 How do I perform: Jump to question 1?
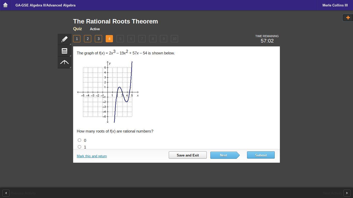point(77,39)
